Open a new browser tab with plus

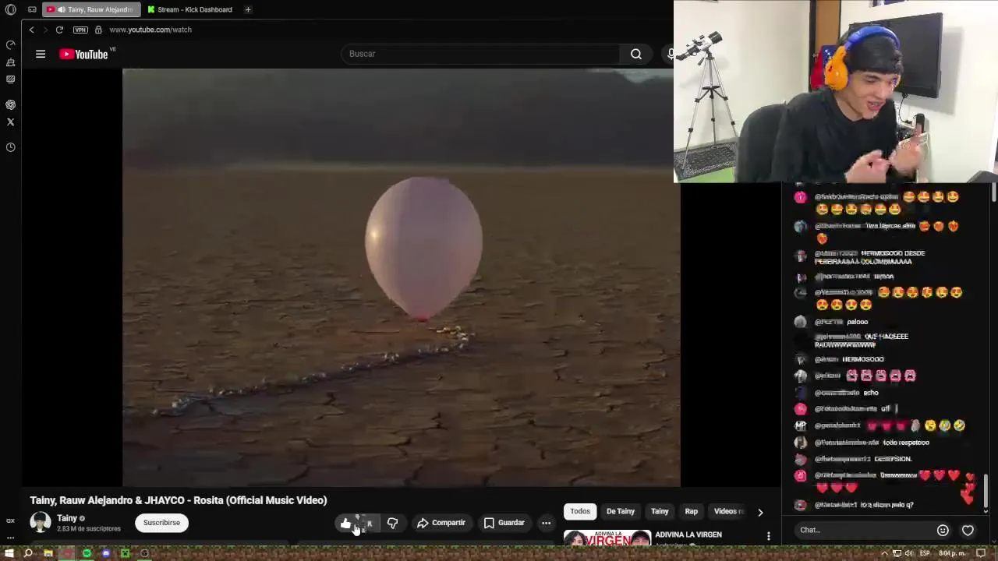(x=248, y=9)
